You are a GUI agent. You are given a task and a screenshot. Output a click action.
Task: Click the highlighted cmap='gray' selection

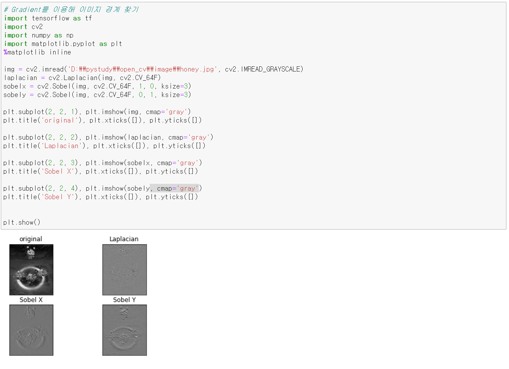pos(174,189)
